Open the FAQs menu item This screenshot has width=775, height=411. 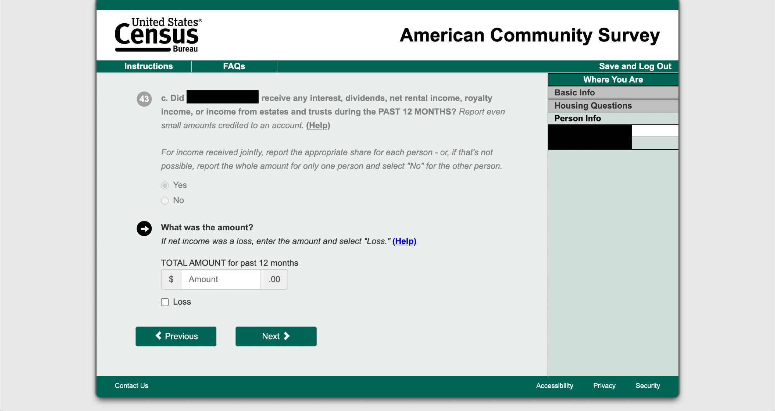(234, 66)
